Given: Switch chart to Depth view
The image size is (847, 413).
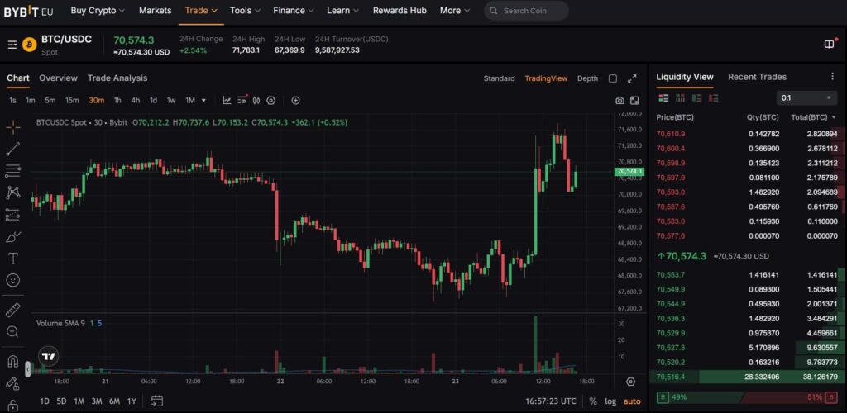Looking at the screenshot, I should [x=588, y=78].
